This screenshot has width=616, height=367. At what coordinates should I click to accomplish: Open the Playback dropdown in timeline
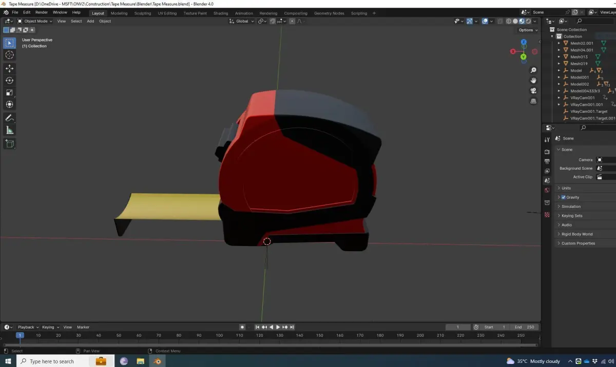28,327
